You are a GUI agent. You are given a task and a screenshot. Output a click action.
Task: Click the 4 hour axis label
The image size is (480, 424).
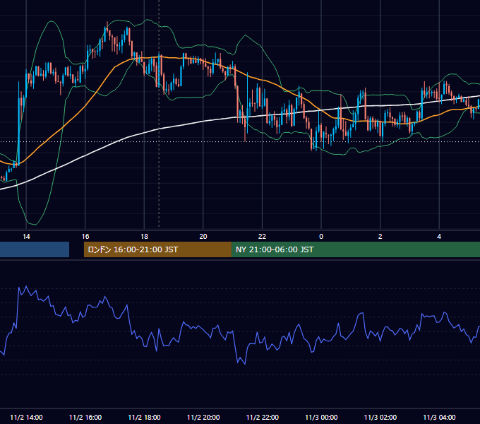pyautogui.click(x=439, y=237)
